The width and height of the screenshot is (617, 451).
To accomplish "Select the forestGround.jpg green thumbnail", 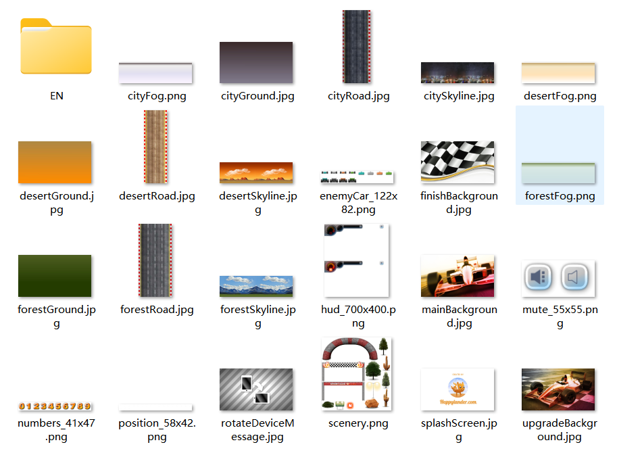I will click(x=55, y=276).
